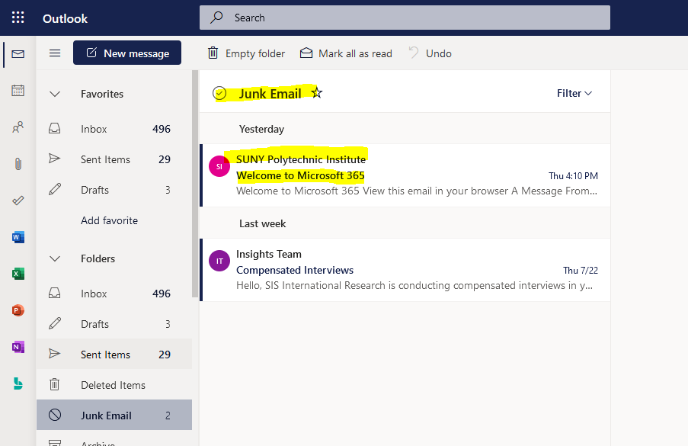688x446 pixels.
Task: Click the folder pane scrollbar
Action: click(195, 184)
